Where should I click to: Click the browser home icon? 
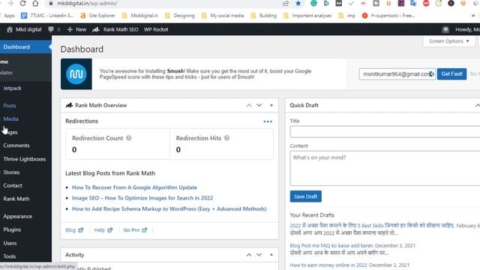click(35, 3)
